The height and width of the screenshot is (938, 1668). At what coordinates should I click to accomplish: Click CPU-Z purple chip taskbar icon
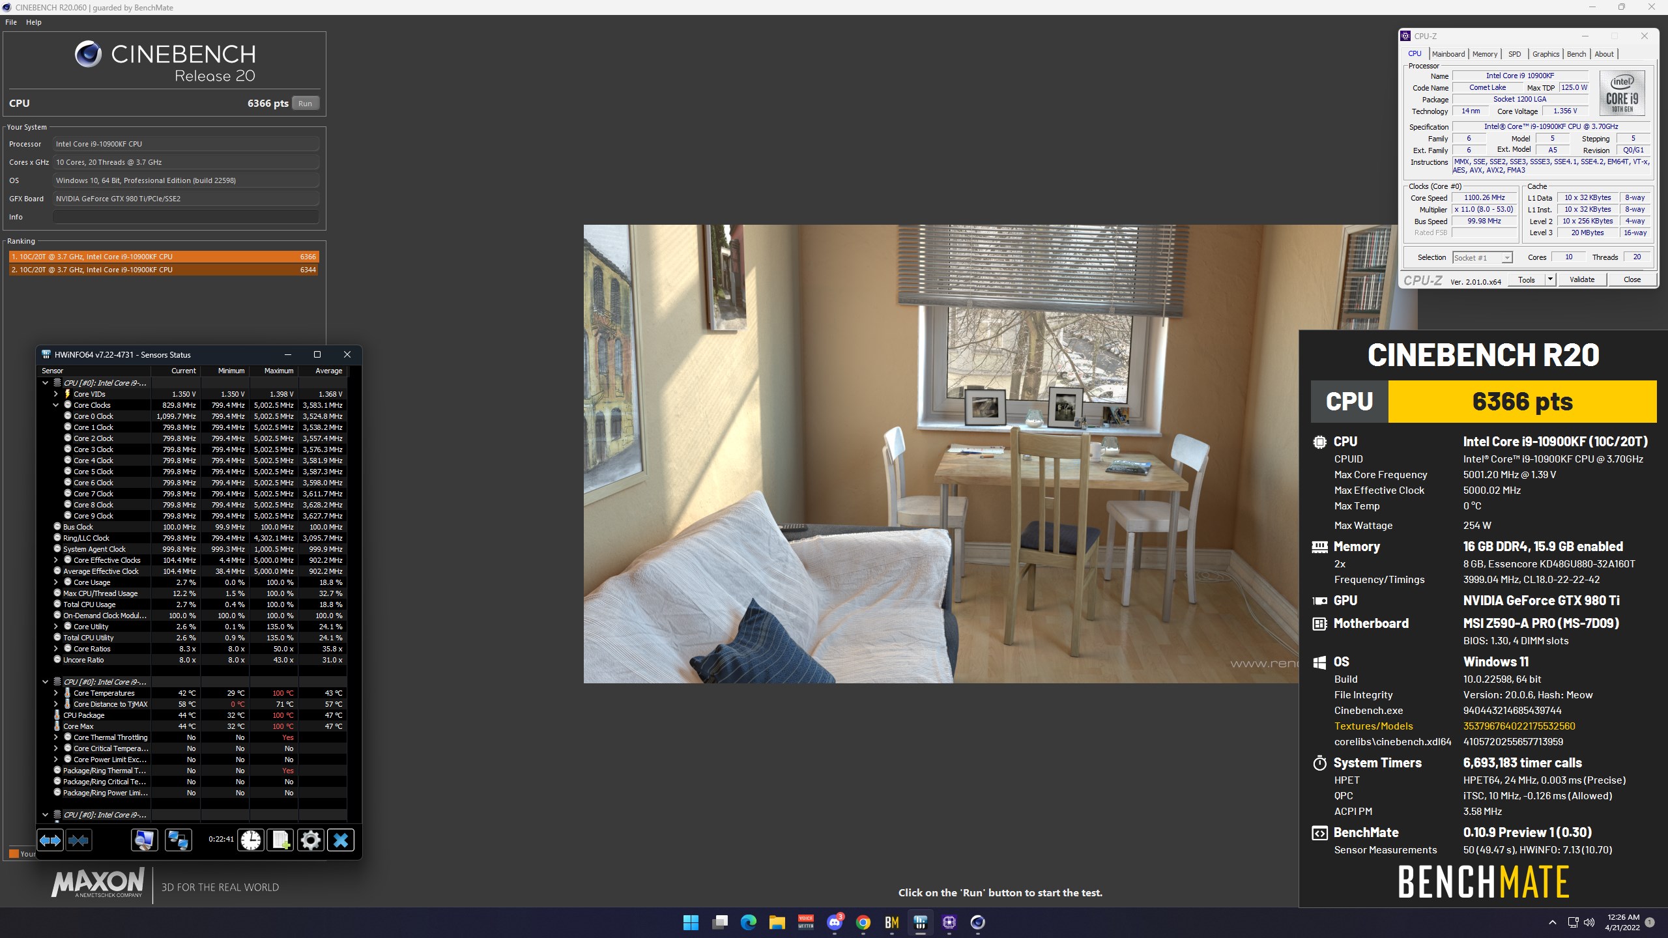(949, 922)
